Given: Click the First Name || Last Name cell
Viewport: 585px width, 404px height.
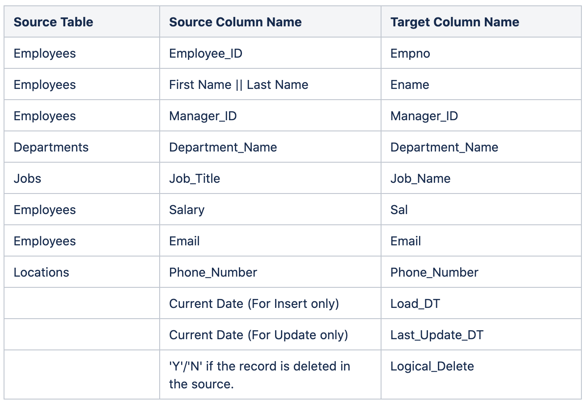Looking at the screenshot, I should [x=238, y=84].
